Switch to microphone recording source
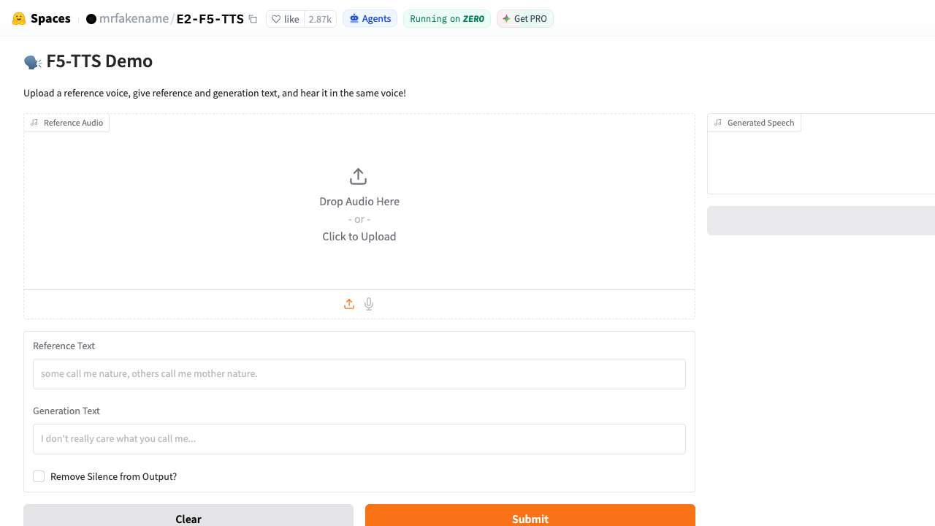This screenshot has width=935, height=526. [369, 304]
